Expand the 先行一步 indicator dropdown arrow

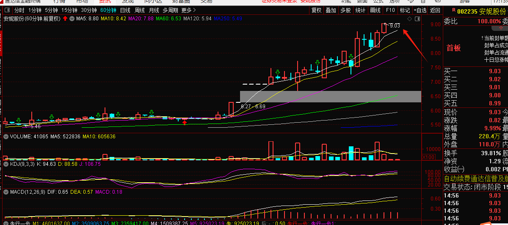(6, 223)
